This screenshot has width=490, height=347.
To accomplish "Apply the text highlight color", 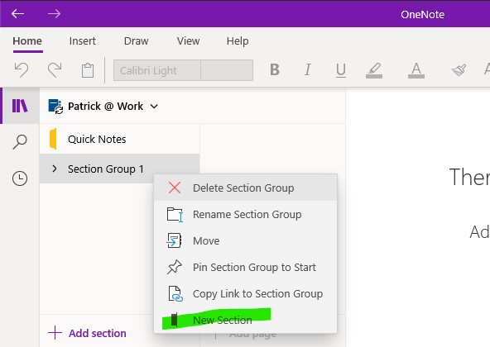I will tap(374, 70).
